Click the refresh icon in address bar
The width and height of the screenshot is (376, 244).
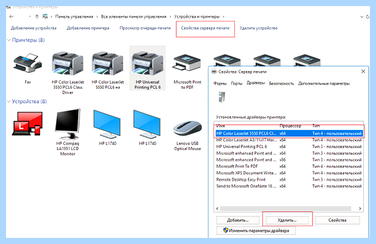(368, 17)
